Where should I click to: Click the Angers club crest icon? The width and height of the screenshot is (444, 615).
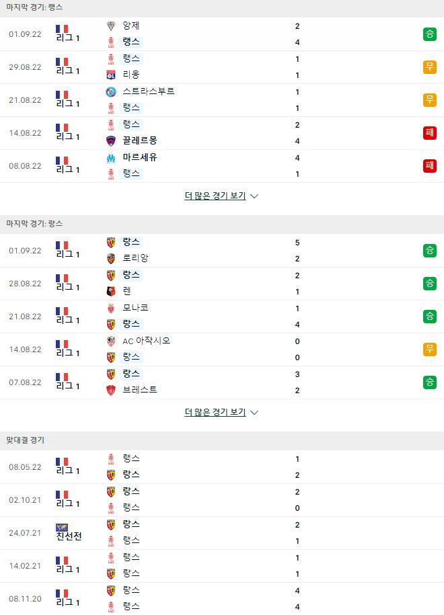point(111,26)
